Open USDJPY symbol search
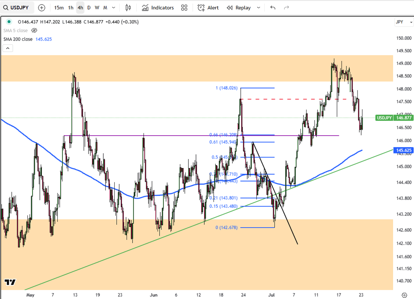414x299 pixels. 17,8
